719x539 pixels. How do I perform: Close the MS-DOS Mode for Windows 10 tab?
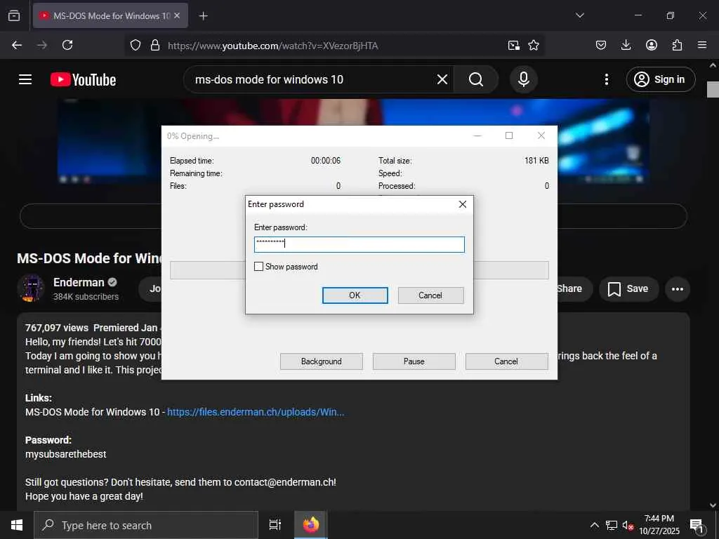[177, 15]
